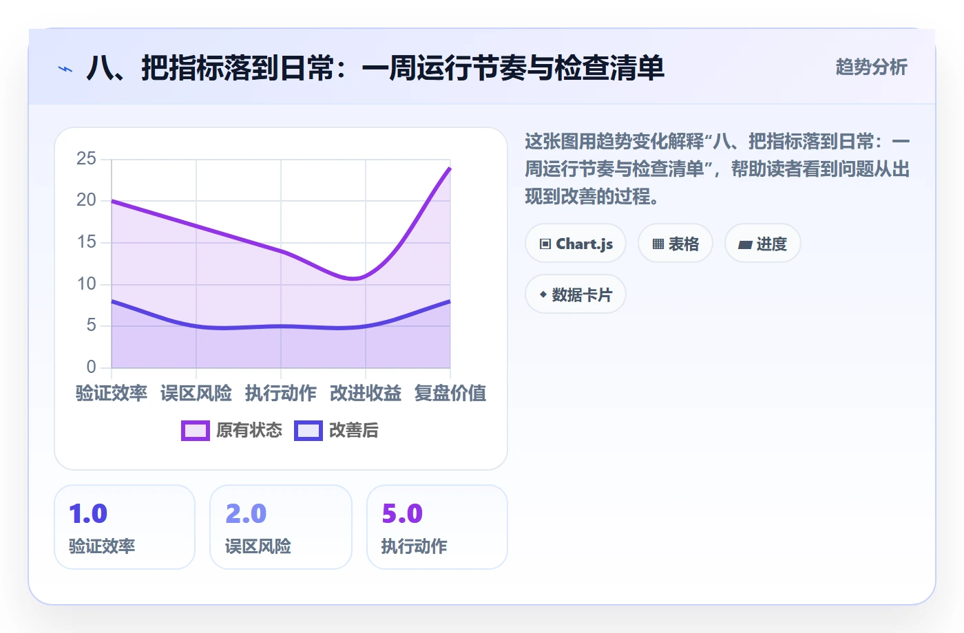This screenshot has height=633, width=964.
Task: Click the 误区风险 x-axis label on the chart
Action: click(196, 394)
